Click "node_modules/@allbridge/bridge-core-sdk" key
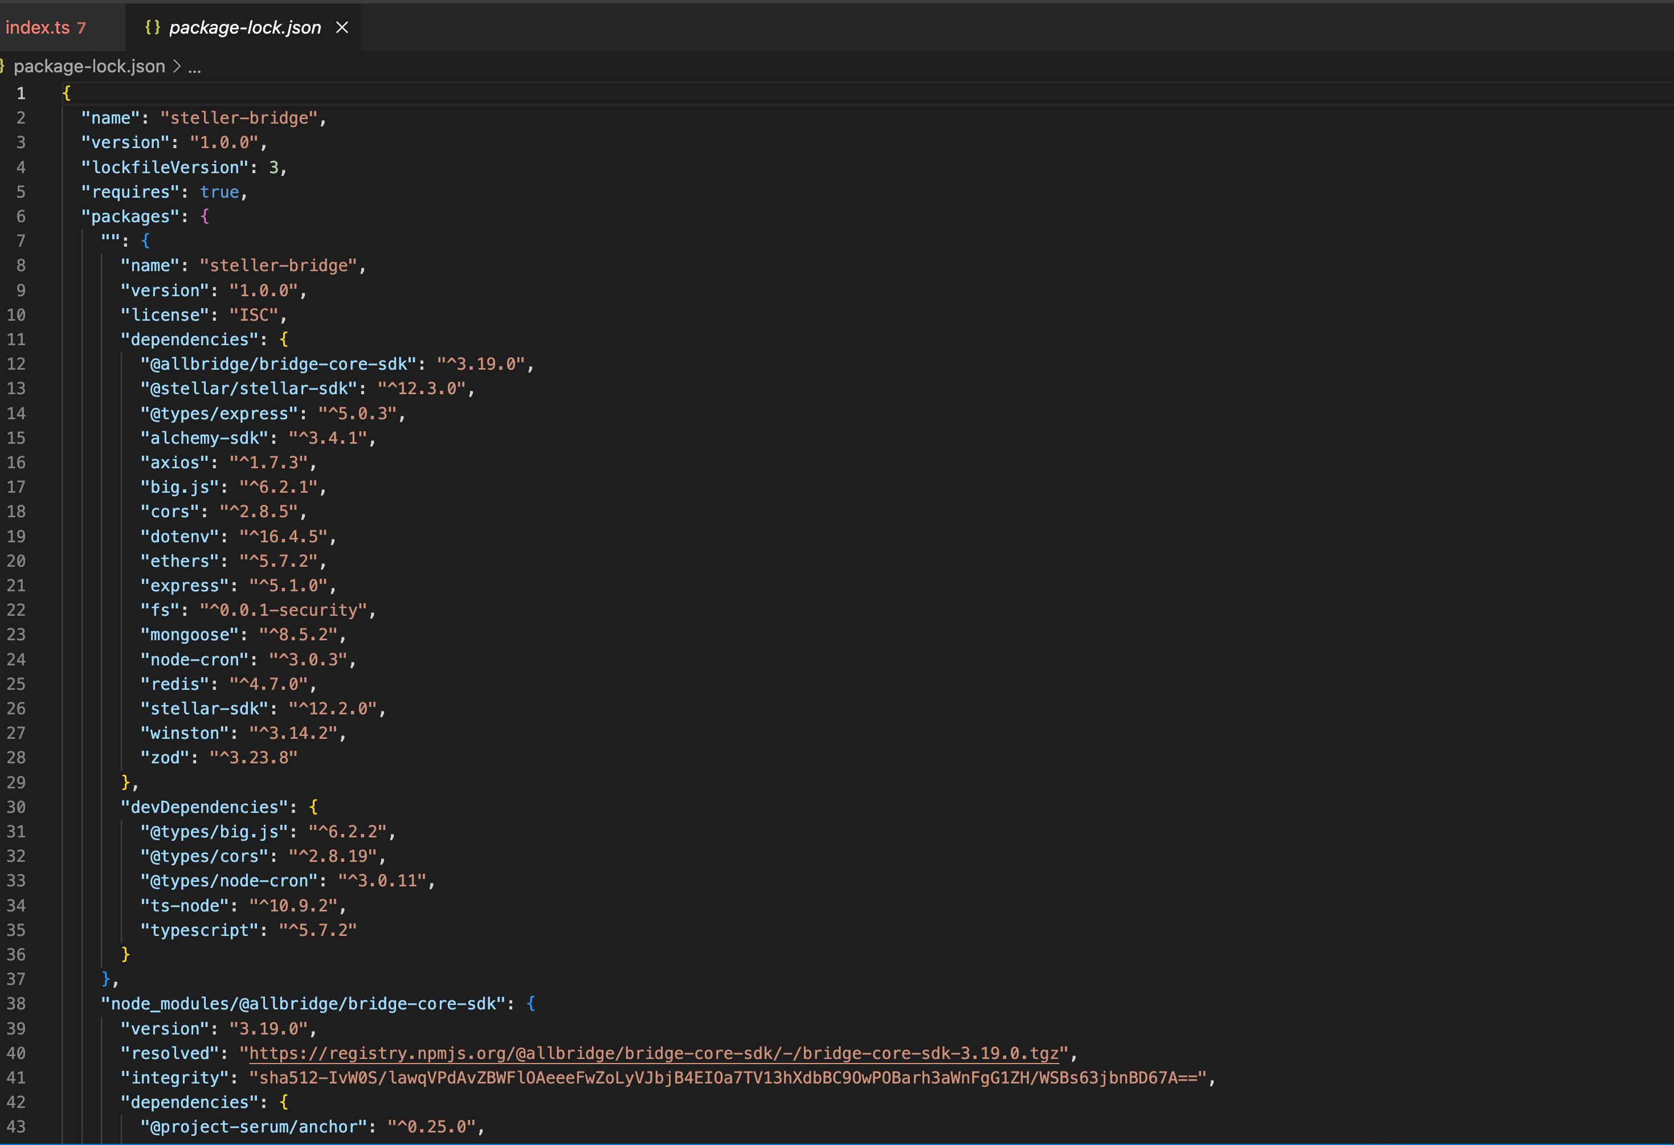Image resolution: width=1674 pixels, height=1145 pixels. 303,1004
